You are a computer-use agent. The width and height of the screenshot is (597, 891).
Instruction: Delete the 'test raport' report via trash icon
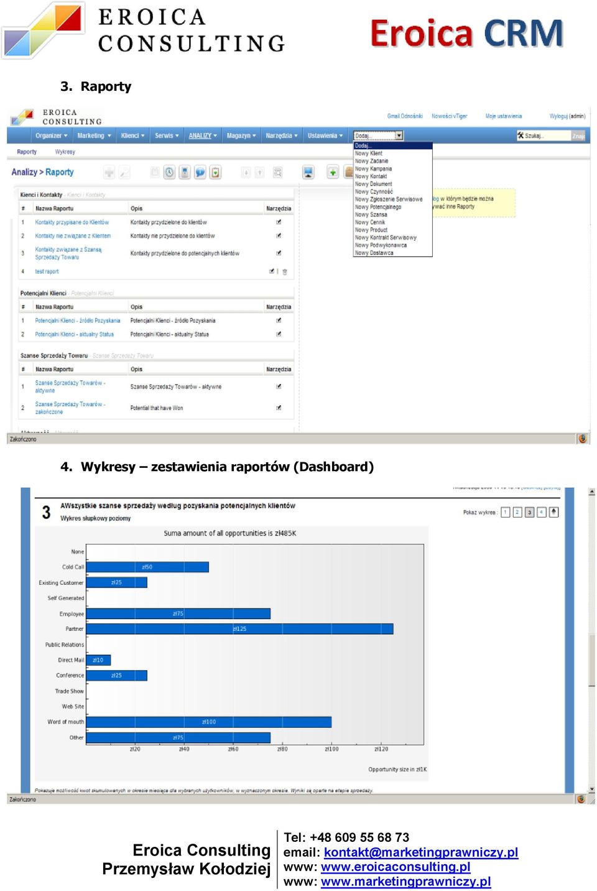(285, 272)
